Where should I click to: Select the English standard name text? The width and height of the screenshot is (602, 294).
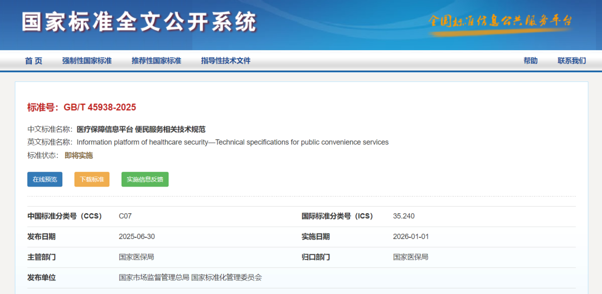coord(232,142)
